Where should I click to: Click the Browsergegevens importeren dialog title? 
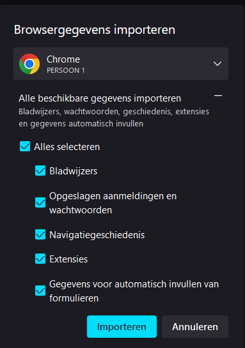(x=95, y=30)
